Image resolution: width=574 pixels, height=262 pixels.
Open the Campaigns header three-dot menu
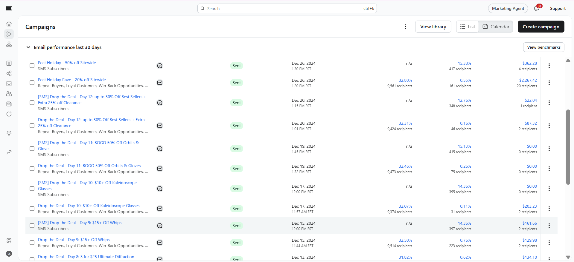(x=406, y=27)
